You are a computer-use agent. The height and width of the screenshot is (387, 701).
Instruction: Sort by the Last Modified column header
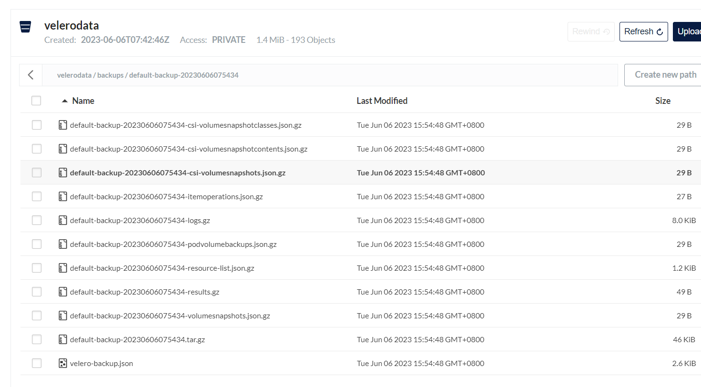point(382,101)
